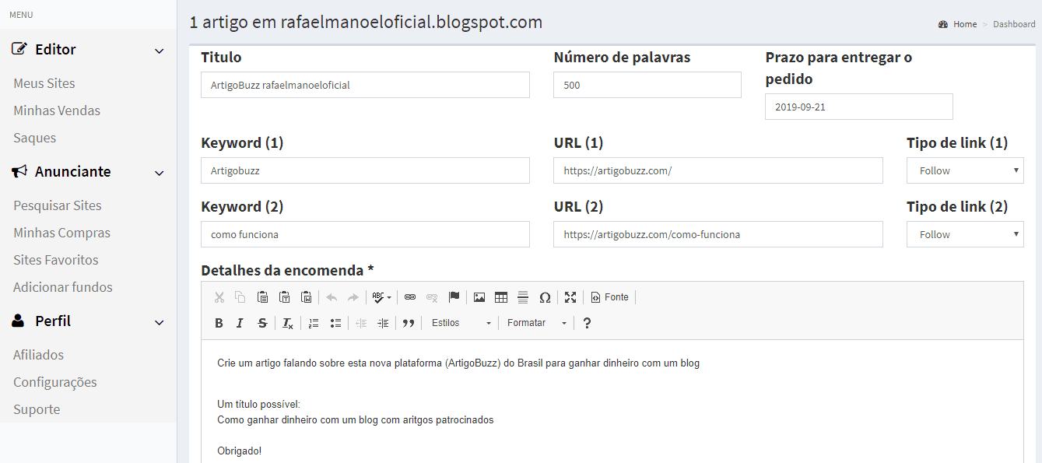The width and height of the screenshot is (1042, 463).
Task: Click the Paste icon in editor toolbar
Action: click(263, 297)
